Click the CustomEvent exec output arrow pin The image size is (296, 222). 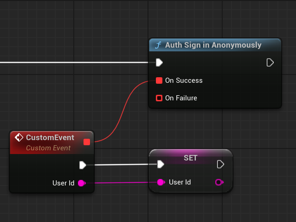[x=83, y=165]
